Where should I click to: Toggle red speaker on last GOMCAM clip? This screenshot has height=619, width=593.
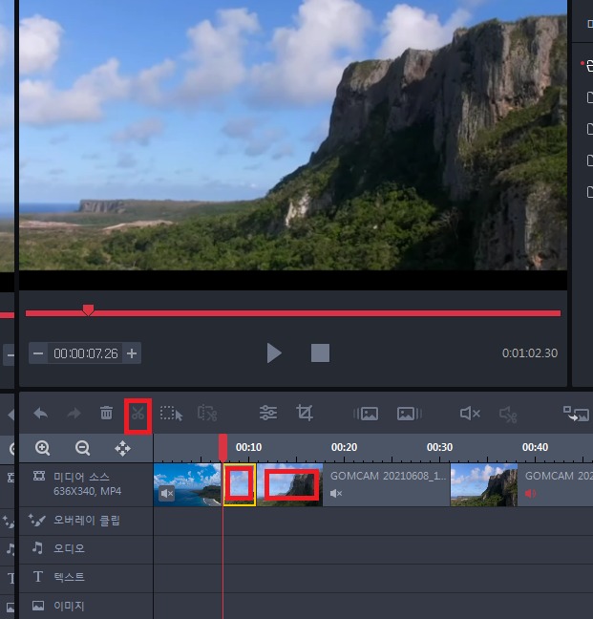[x=531, y=494]
